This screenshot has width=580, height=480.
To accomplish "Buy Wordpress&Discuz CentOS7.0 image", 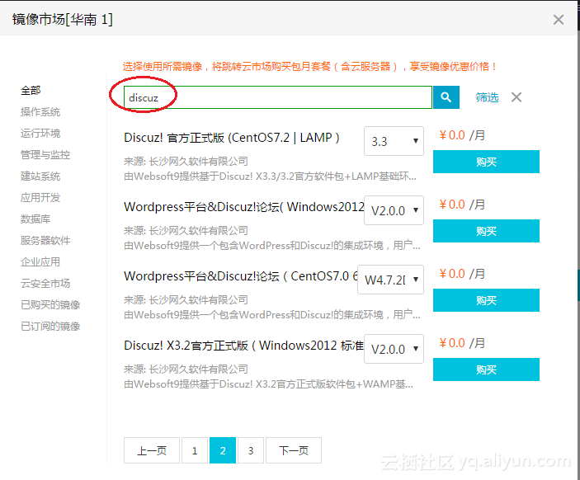I will [486, 300].
